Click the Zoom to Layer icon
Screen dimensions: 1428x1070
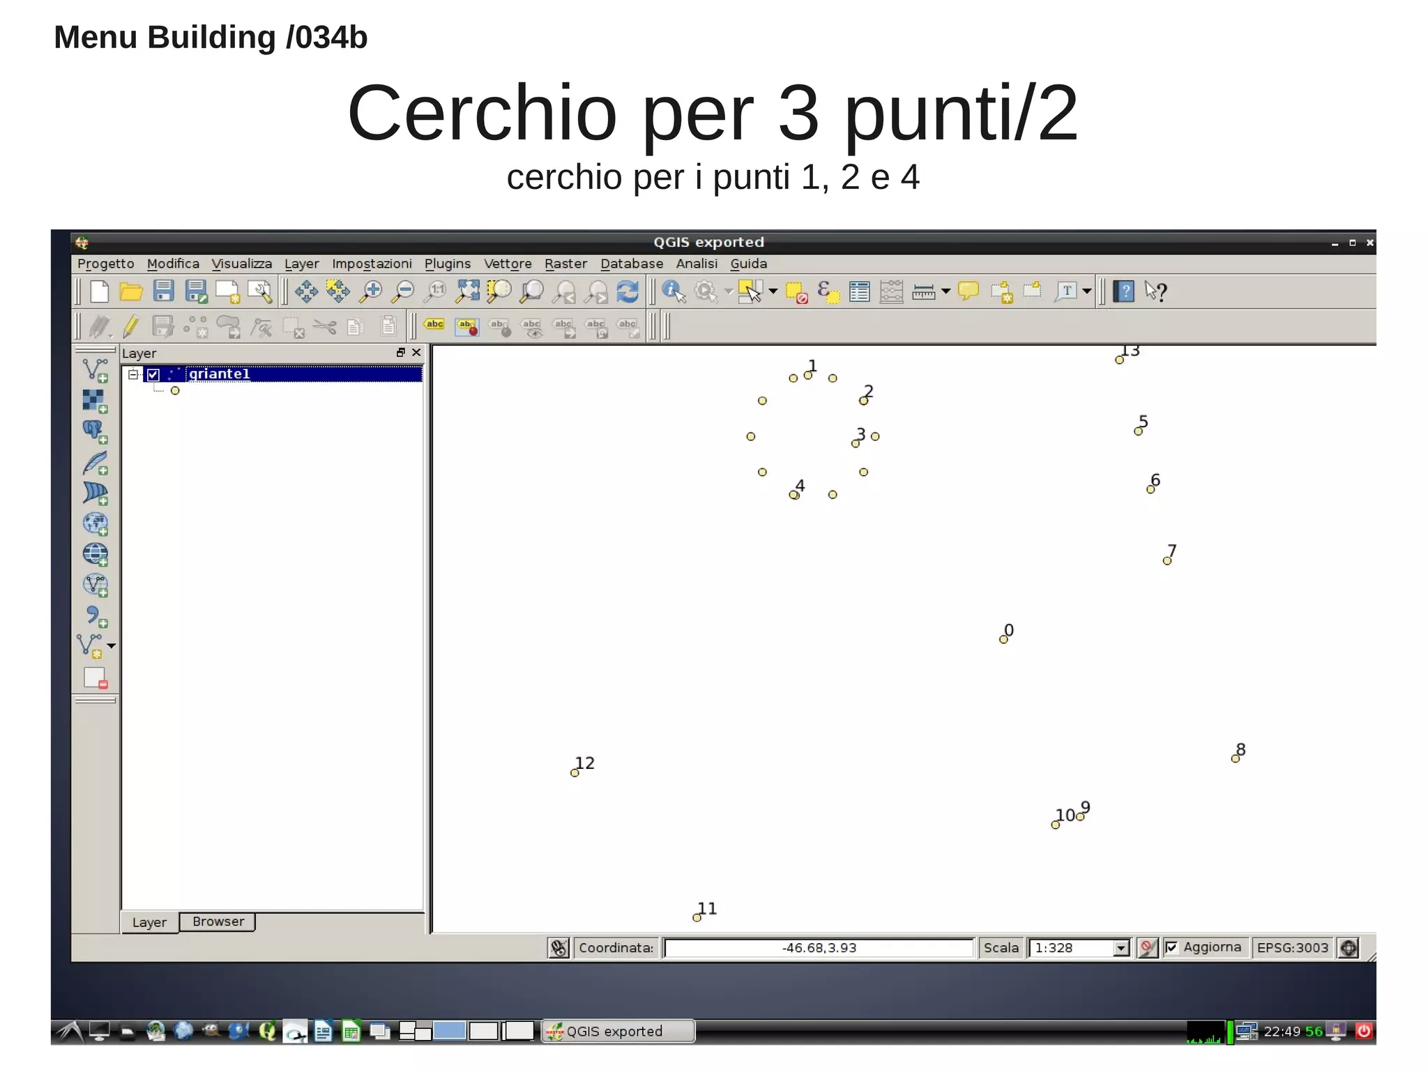532,291
